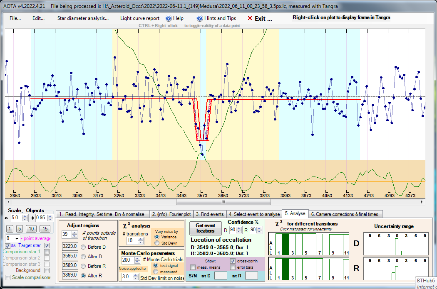
Task: Set scale preset to 1
Action: pos(10,229)
